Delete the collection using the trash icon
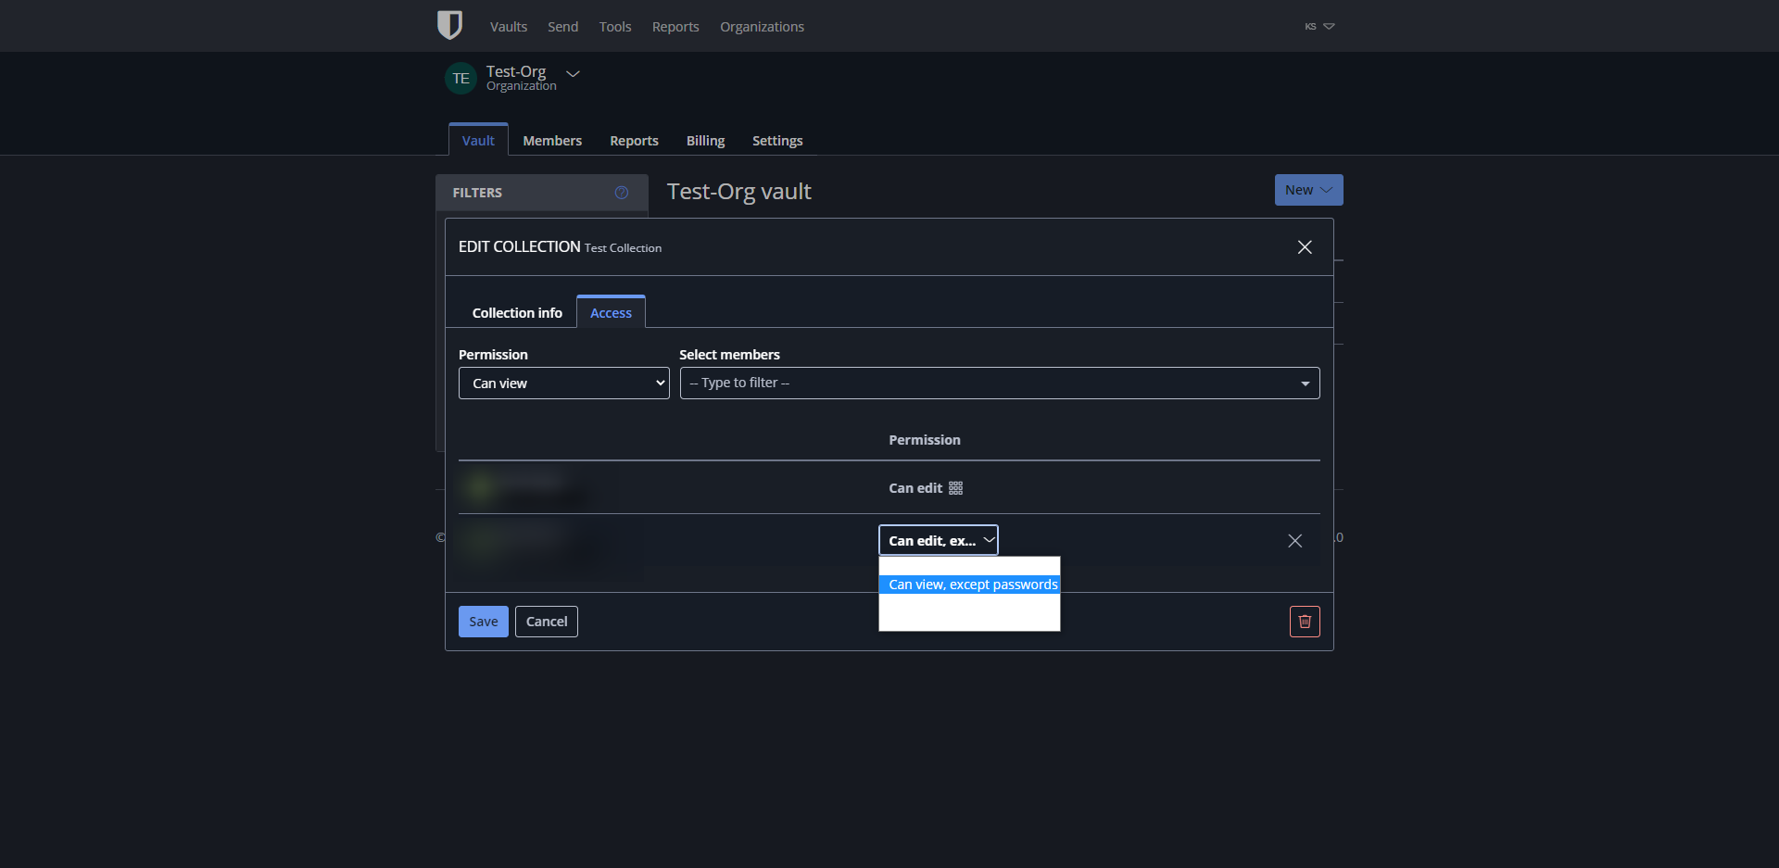This screenshot has height=868, width=1779. pyautogui.click(x=1304, y=621)
